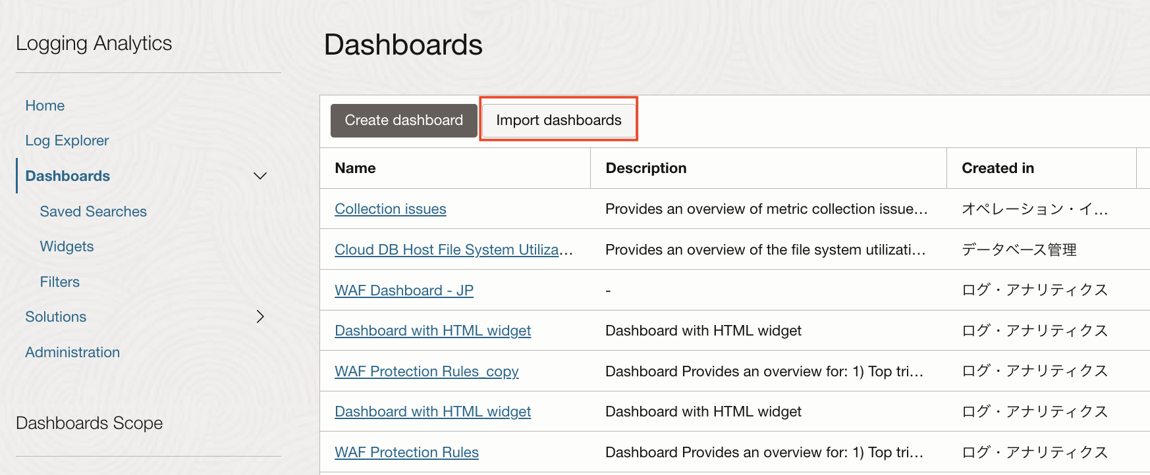Screen dimensions: 1150x475
Task: Go to Home in the sidebar
Action: tap(45, 105)
